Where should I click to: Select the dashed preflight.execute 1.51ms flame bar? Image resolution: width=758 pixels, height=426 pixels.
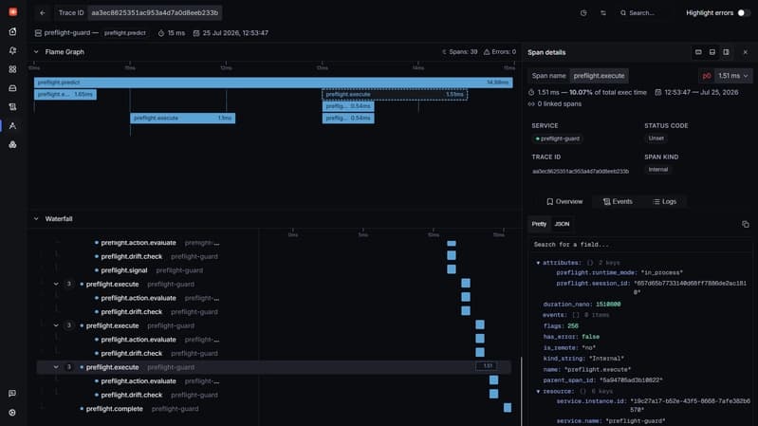tap(395, 94)
